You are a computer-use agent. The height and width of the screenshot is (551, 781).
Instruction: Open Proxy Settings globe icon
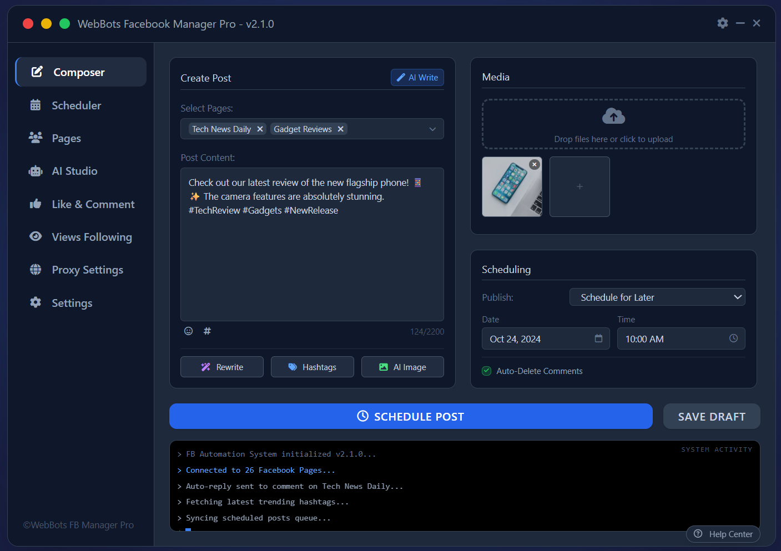pos(35,270)
